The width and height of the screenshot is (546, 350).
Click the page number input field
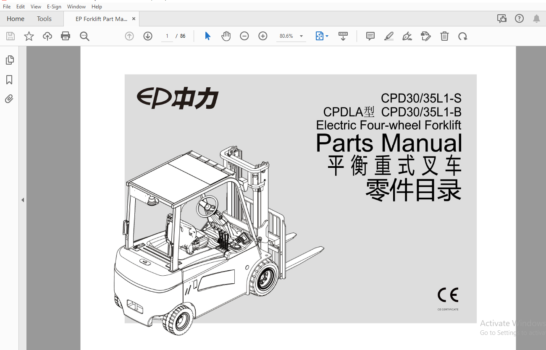167,36
